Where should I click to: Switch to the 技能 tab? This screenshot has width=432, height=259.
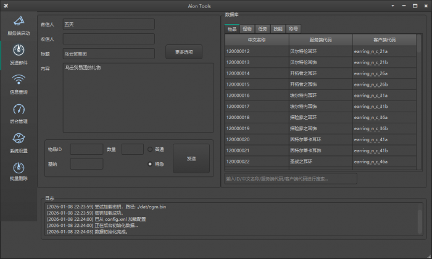(278, 28)
